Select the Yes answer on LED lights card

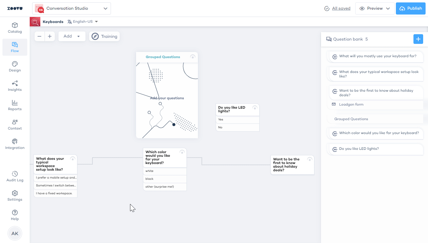(x=237, y=120)
